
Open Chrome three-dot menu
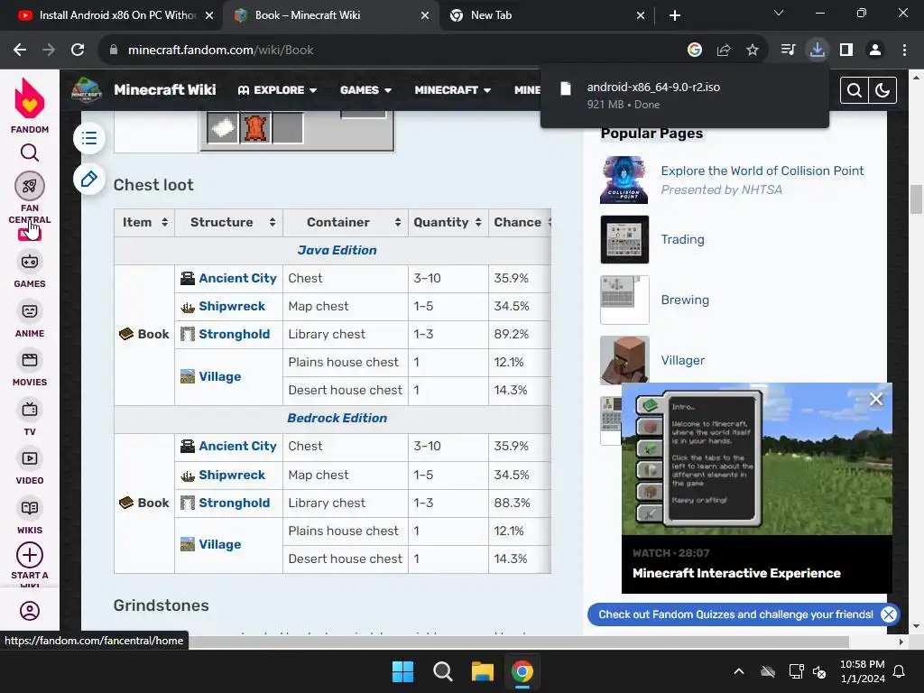click(x=904, y=50)
